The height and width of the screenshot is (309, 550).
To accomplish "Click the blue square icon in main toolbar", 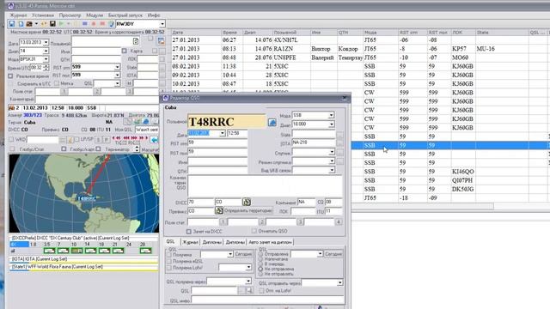I will (84, 24).
